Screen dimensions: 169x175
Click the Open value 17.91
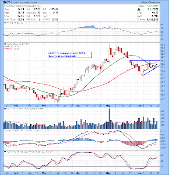tap(21, 9)
